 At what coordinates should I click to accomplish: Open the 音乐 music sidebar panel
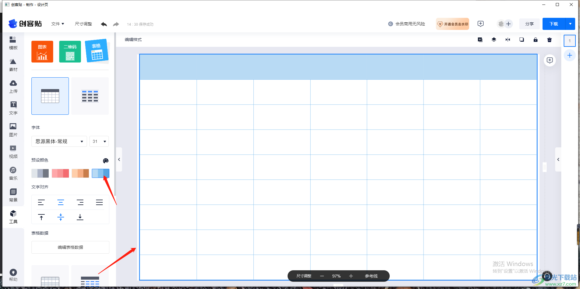click(x=13, y=174)
